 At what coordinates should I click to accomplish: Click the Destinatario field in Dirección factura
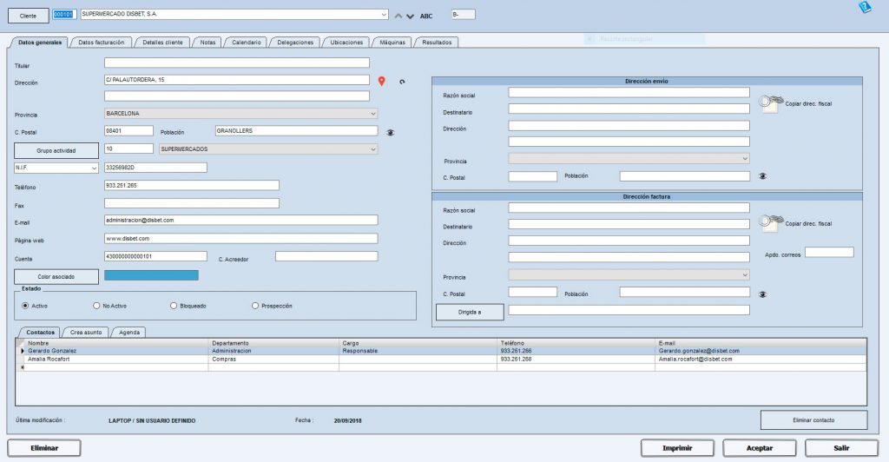[x=629, y=224]
